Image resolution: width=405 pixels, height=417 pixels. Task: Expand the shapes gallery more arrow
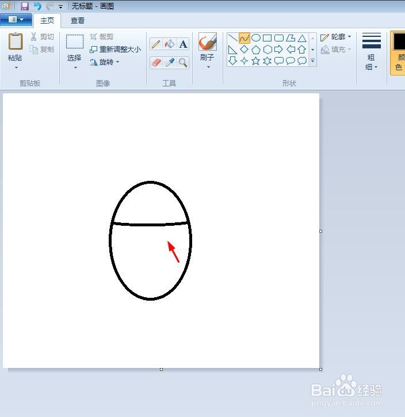pyautogui.click(x=313, y=60)
